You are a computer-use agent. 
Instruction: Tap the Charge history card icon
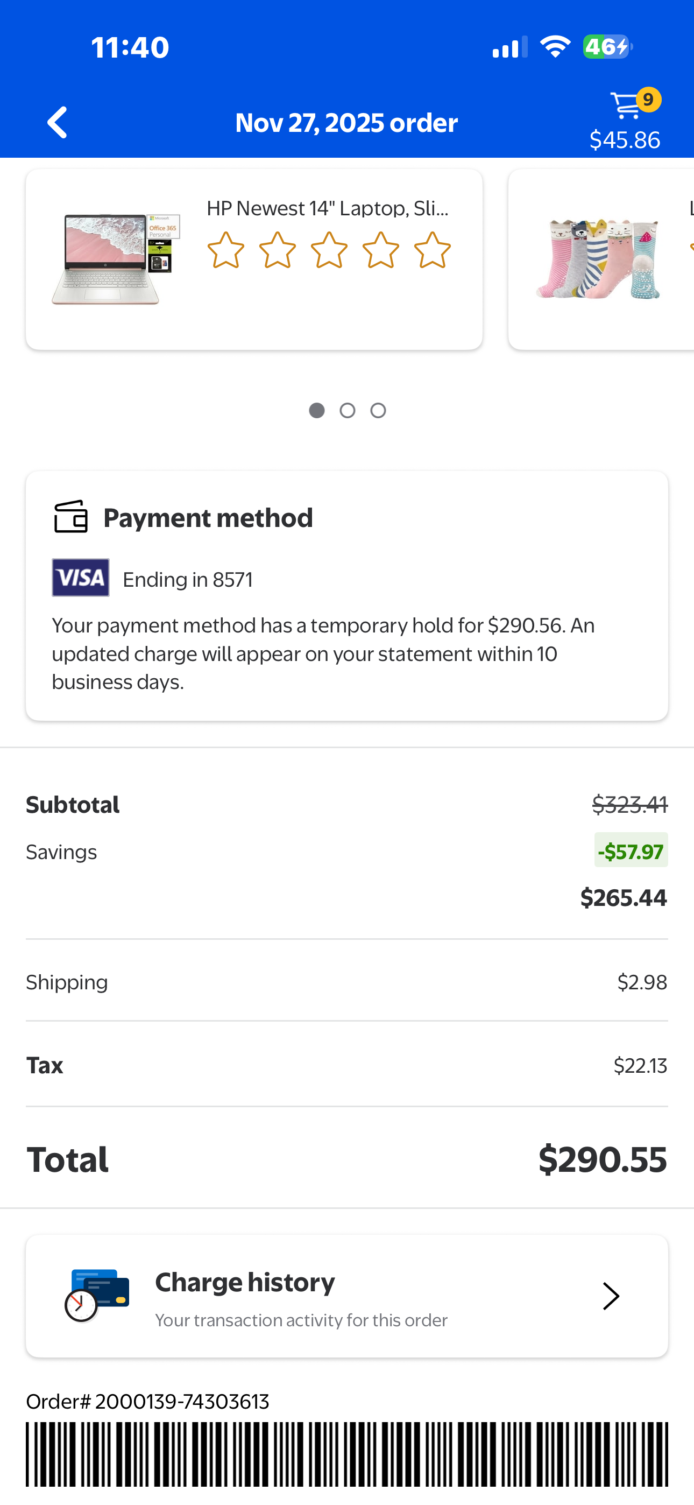click(x=97, y=1295)
